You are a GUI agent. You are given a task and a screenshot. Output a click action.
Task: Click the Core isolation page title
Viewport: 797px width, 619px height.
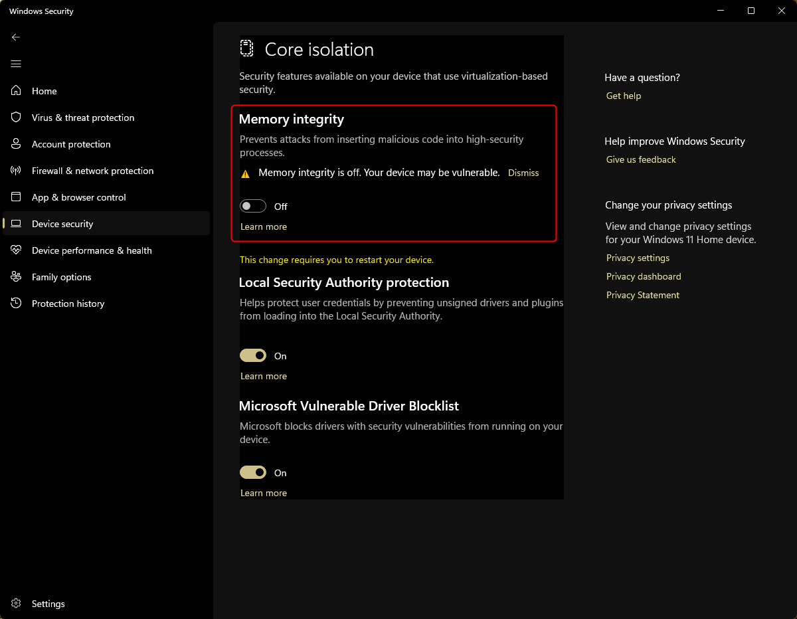[x=319, y=50]
